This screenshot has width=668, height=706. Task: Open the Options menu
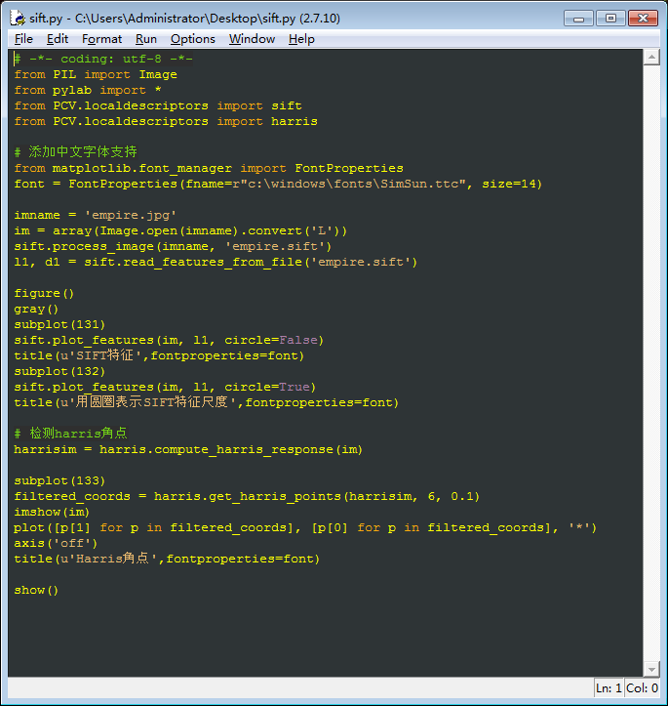pos(193,39)
